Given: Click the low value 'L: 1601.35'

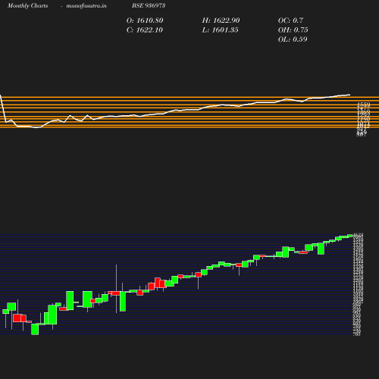Looking at the screenshot, I should tap(220, 30).
